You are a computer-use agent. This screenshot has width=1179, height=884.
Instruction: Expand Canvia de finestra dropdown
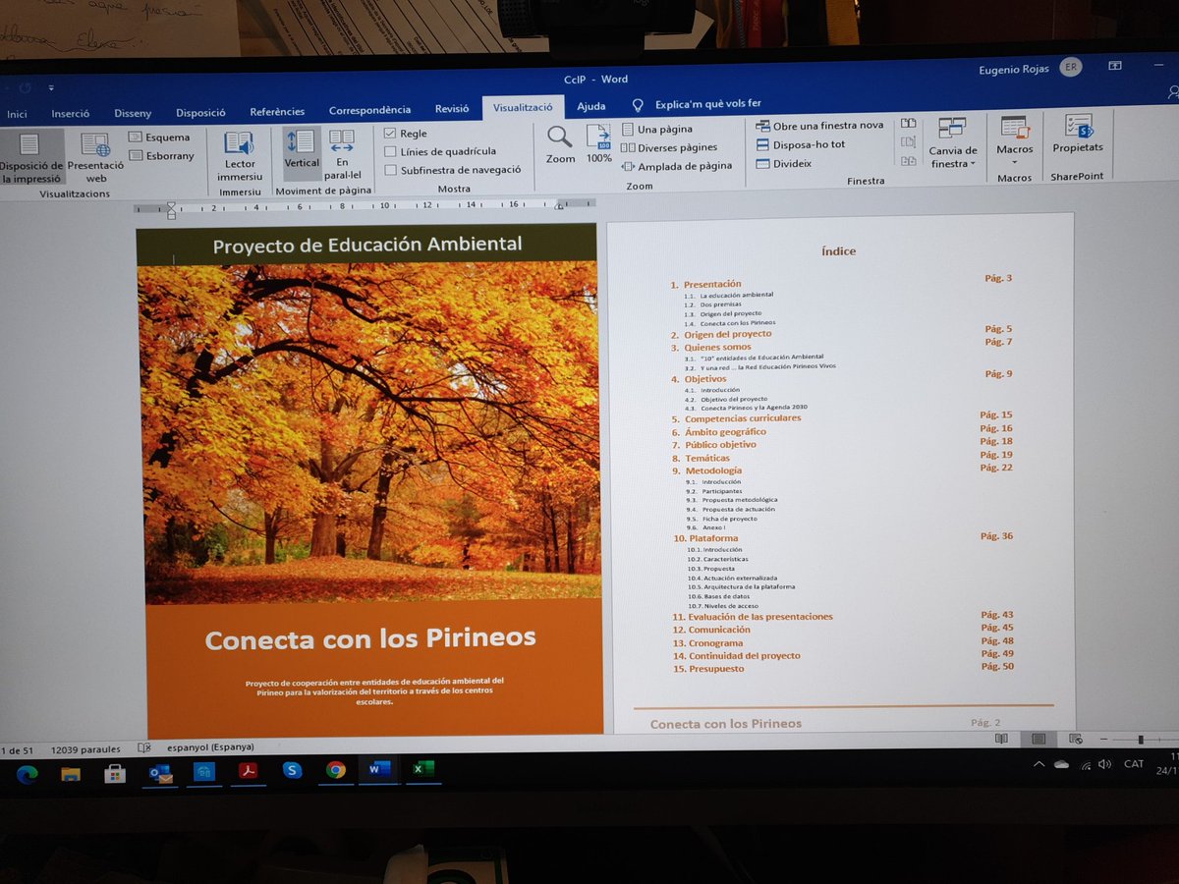(952, 142)
